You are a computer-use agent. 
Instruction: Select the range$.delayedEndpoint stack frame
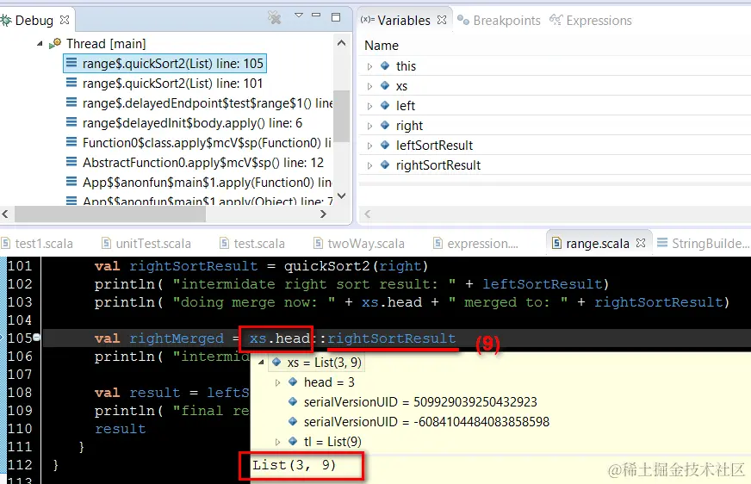coord(199,103)
